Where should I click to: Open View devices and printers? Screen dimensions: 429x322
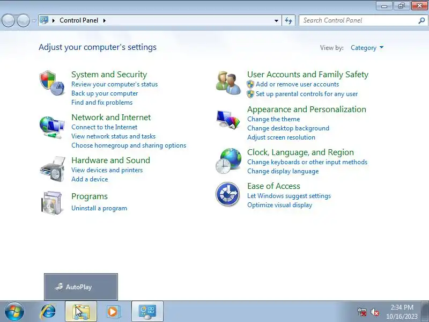(107, 170)
